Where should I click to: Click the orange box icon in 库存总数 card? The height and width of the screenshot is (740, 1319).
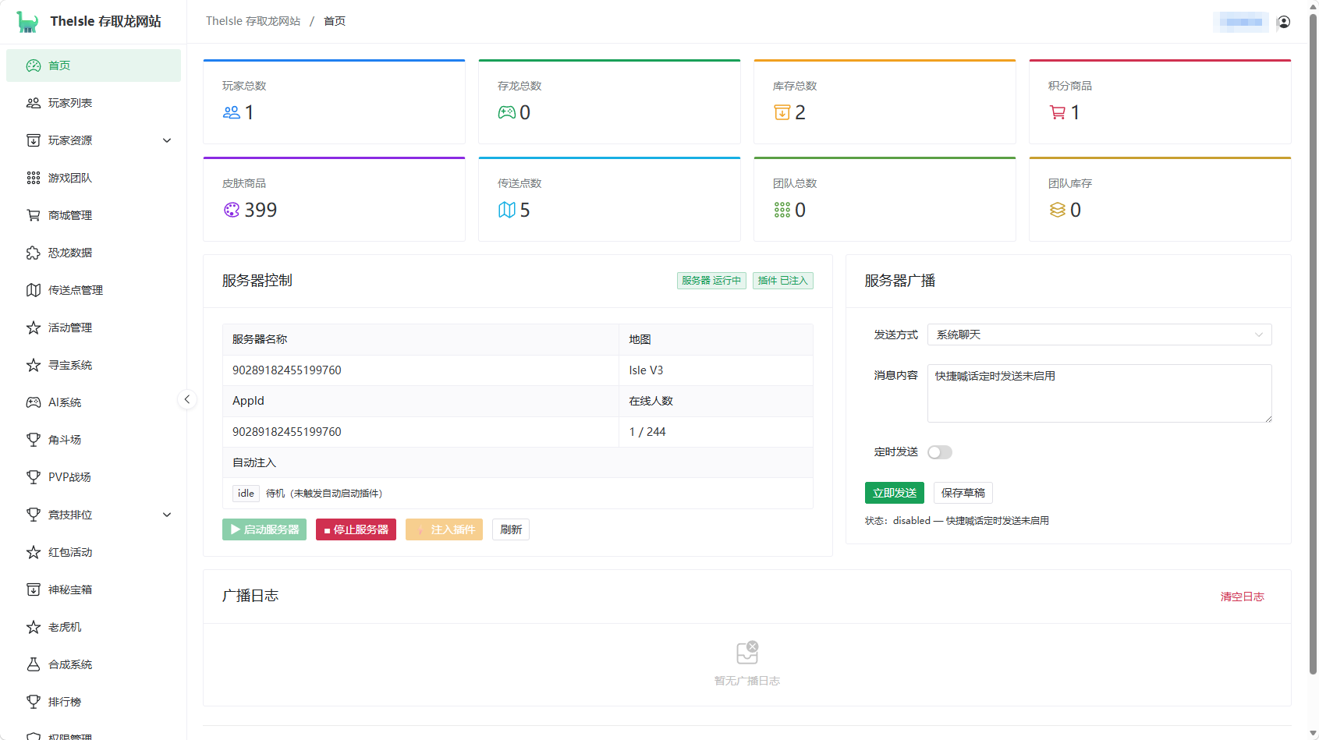click(782, 112)
